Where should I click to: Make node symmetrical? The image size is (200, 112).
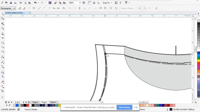tap(58, 8)
